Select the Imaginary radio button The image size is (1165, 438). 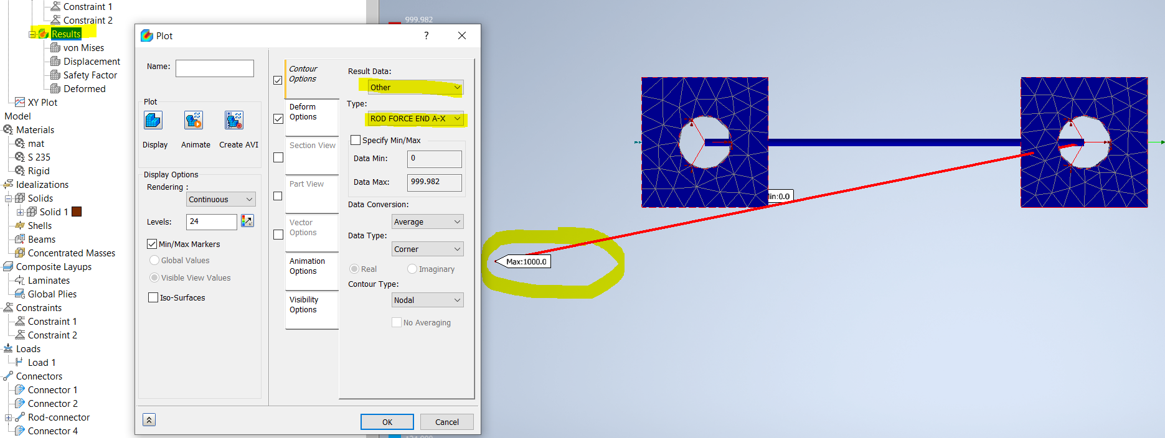coord(412,269)
